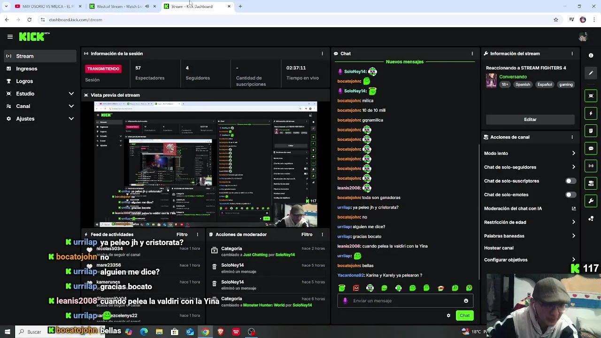The width and height of the screenshot is (601, 338).
Task: Open Modo lento settings
Action: click(x=530, y=153)
